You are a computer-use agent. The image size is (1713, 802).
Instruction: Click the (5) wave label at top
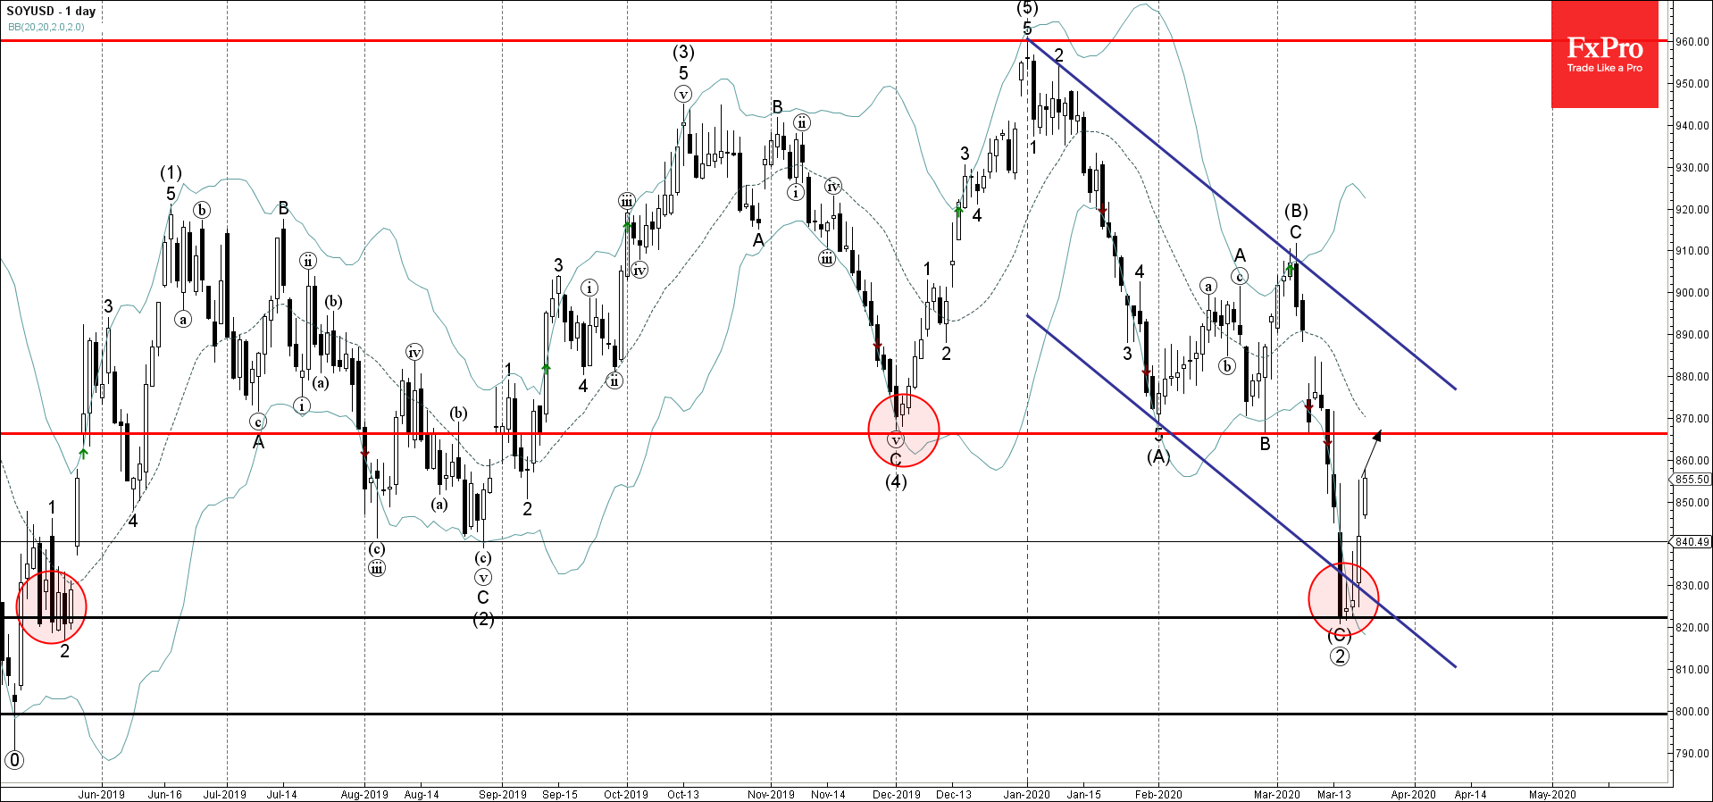pyautogui.click(x=1027, y=9)
